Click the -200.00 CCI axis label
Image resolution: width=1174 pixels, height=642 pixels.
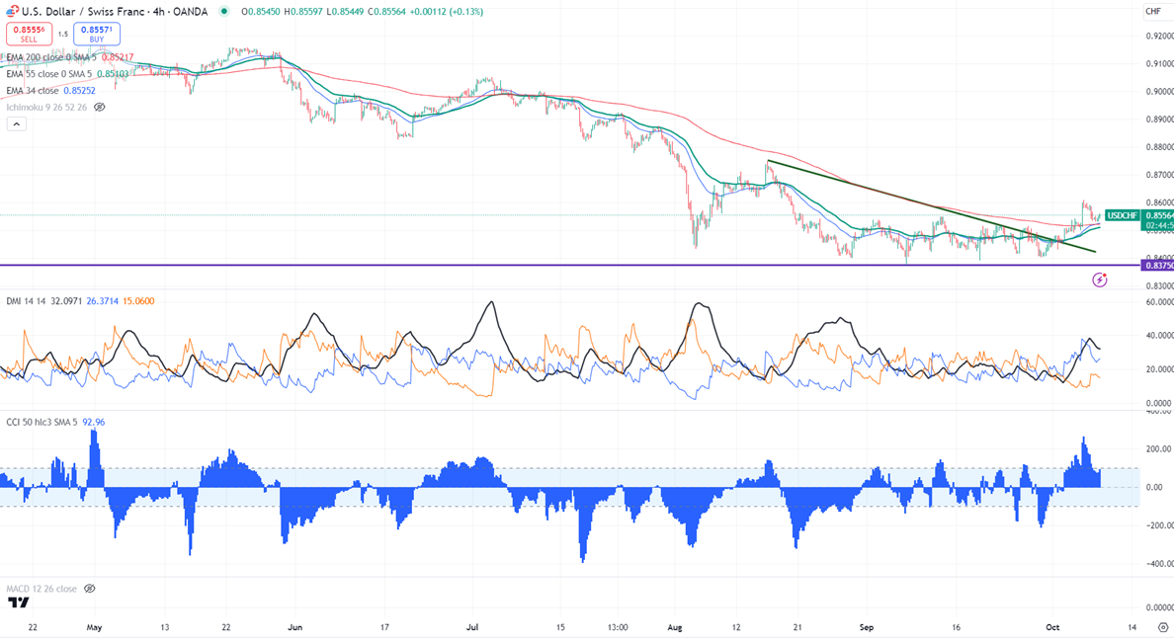pyautogui.click(x=1158, y=525)
